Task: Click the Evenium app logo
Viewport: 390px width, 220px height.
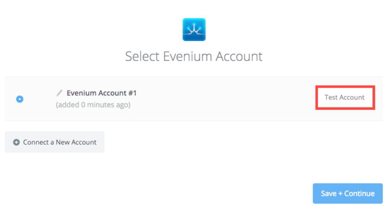Action: click(x=194, y=29)
